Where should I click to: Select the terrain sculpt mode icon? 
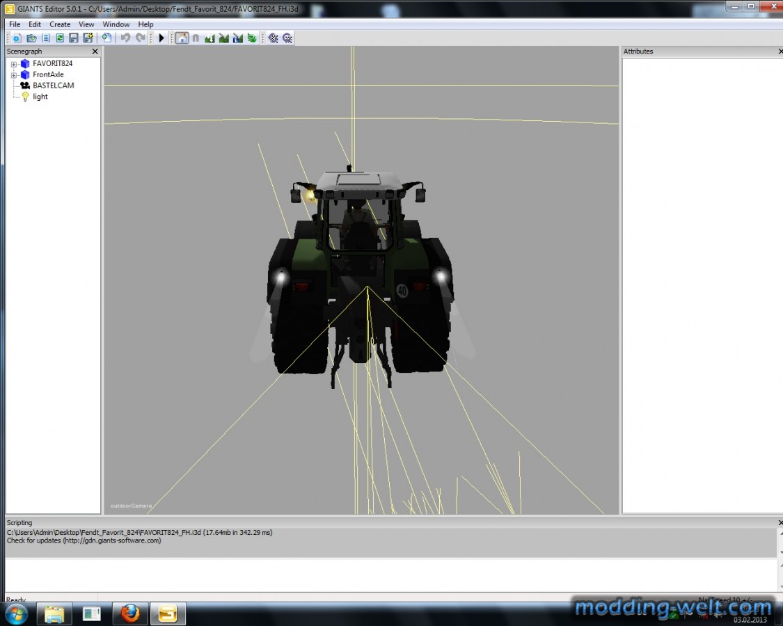pyautogui.click(x=209, y=38)
